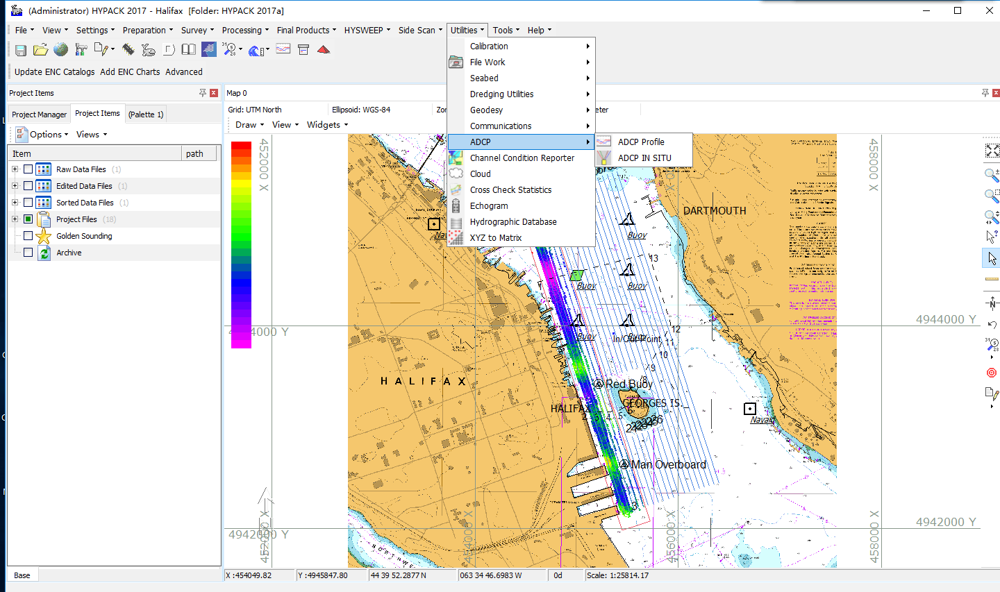Expand the Edited Data Files tree node
This screenshot has width=1000, height=592.
[15, 186]
